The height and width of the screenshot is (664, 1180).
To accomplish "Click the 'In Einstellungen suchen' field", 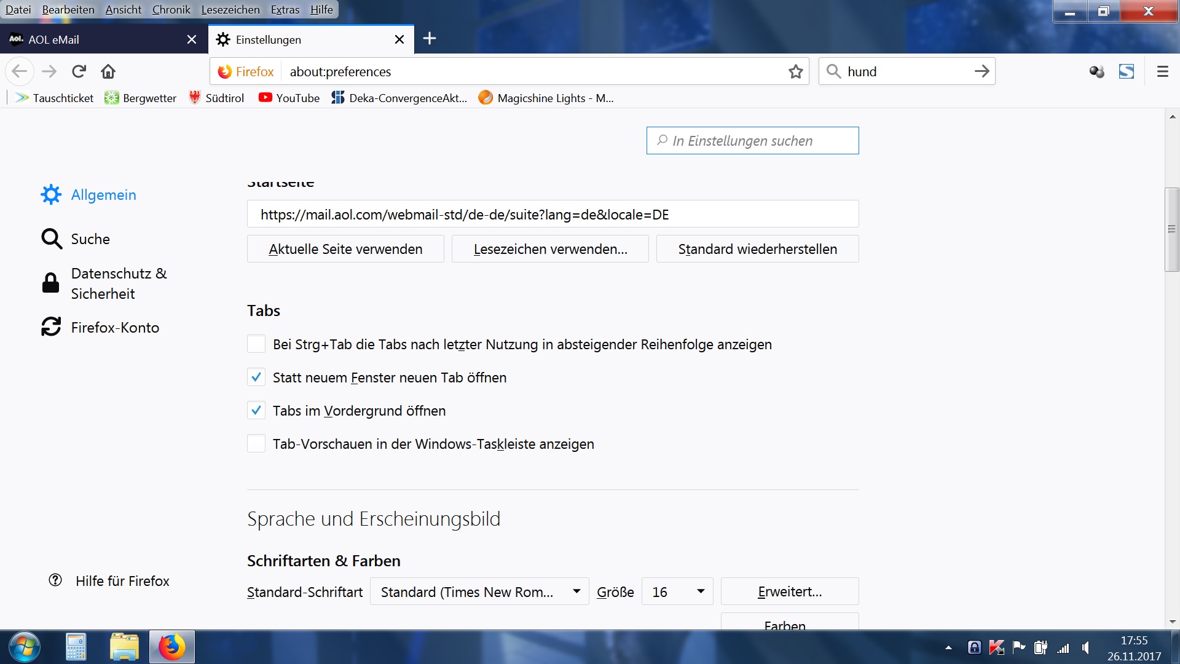I will click(x=752, y=141).
